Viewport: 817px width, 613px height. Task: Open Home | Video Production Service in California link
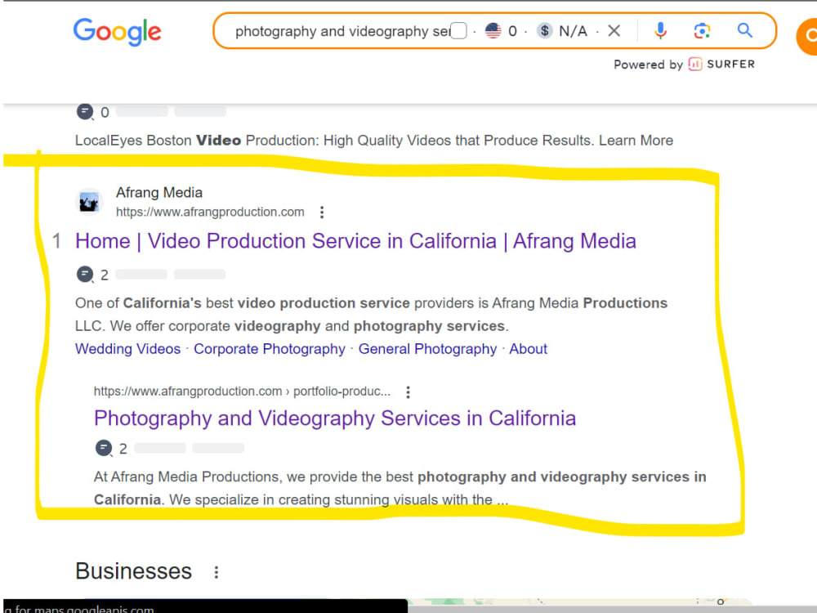[x=355, y=241]
